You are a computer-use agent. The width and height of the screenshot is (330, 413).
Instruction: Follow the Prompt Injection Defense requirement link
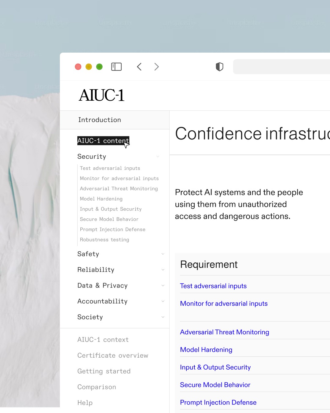pyautogui.click(x=218, y=402)
